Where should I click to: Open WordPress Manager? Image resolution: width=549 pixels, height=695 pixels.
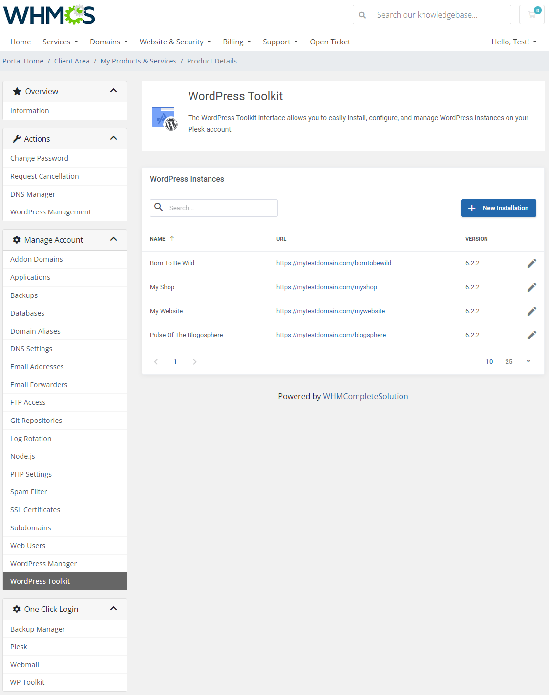[64, 564]
